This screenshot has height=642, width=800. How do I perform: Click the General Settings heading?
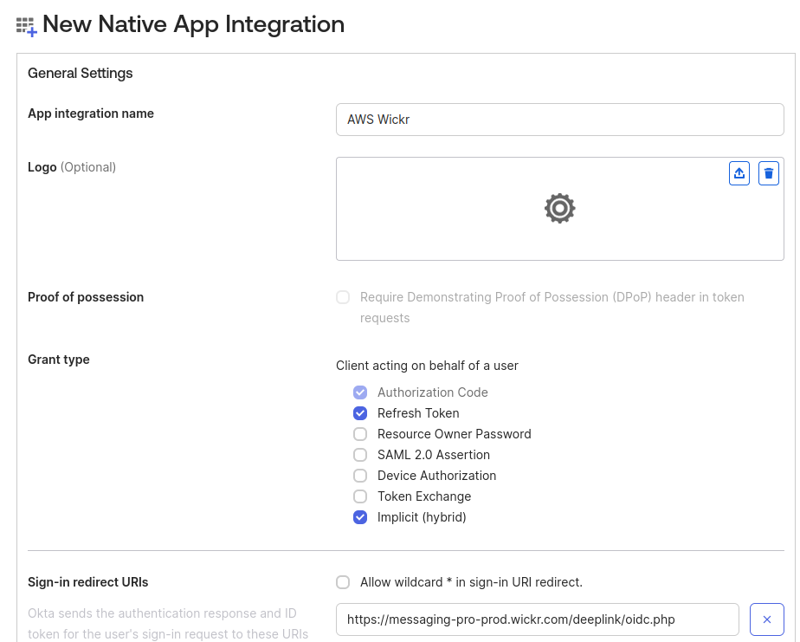pyautogui.click(x=81, y=73)
